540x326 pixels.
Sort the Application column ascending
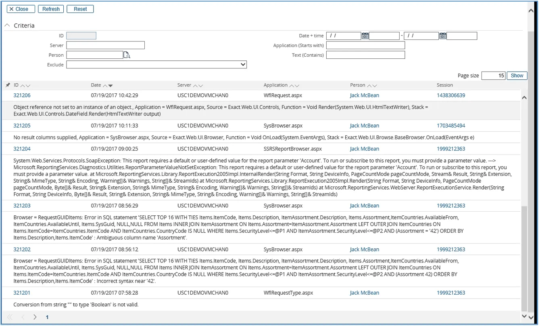292,85
